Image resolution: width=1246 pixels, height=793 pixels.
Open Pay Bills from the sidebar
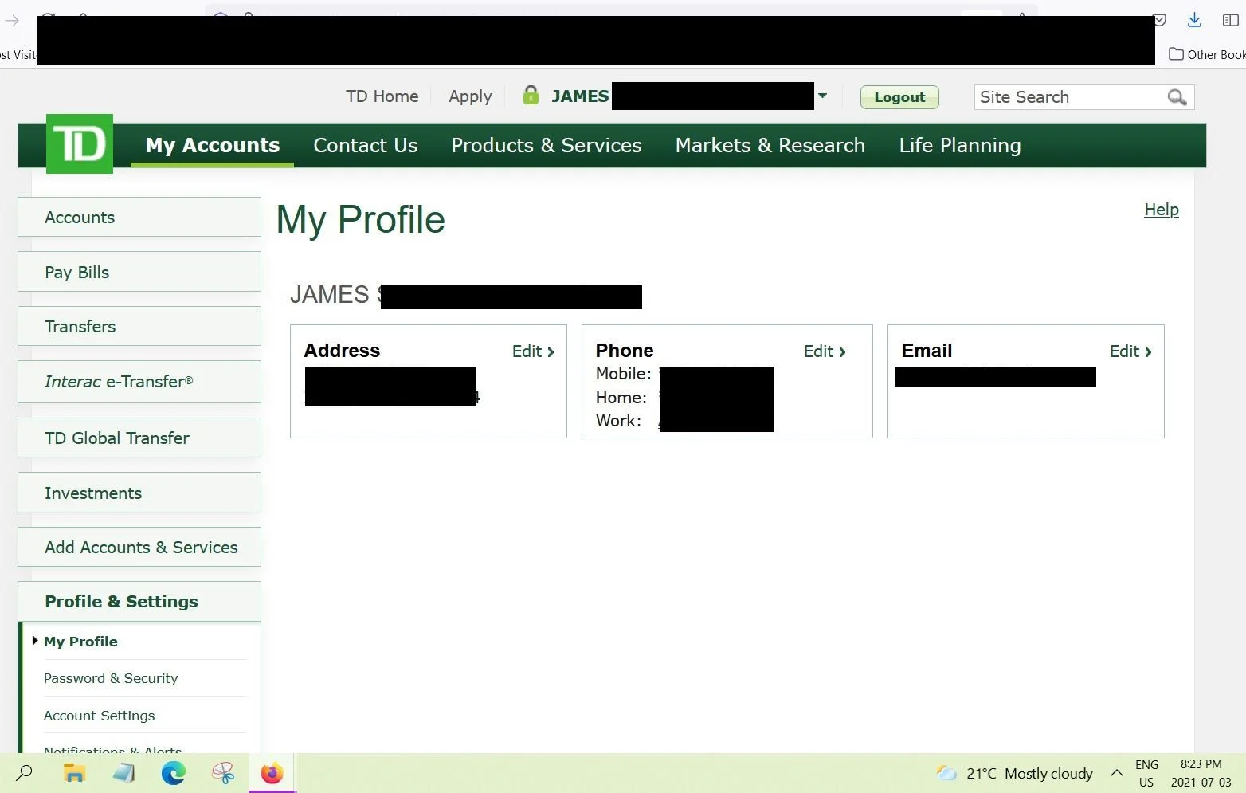pos(139,272)
